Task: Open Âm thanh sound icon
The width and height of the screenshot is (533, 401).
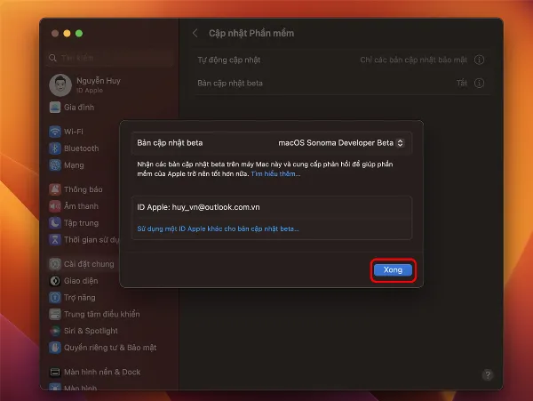Action: click(x=55, y=206)
